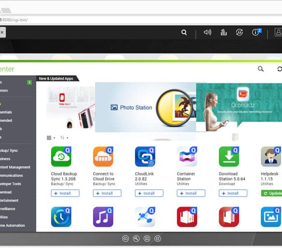Open CloudLink app icon
Viewport: 282px width, 248px height.
145,157
